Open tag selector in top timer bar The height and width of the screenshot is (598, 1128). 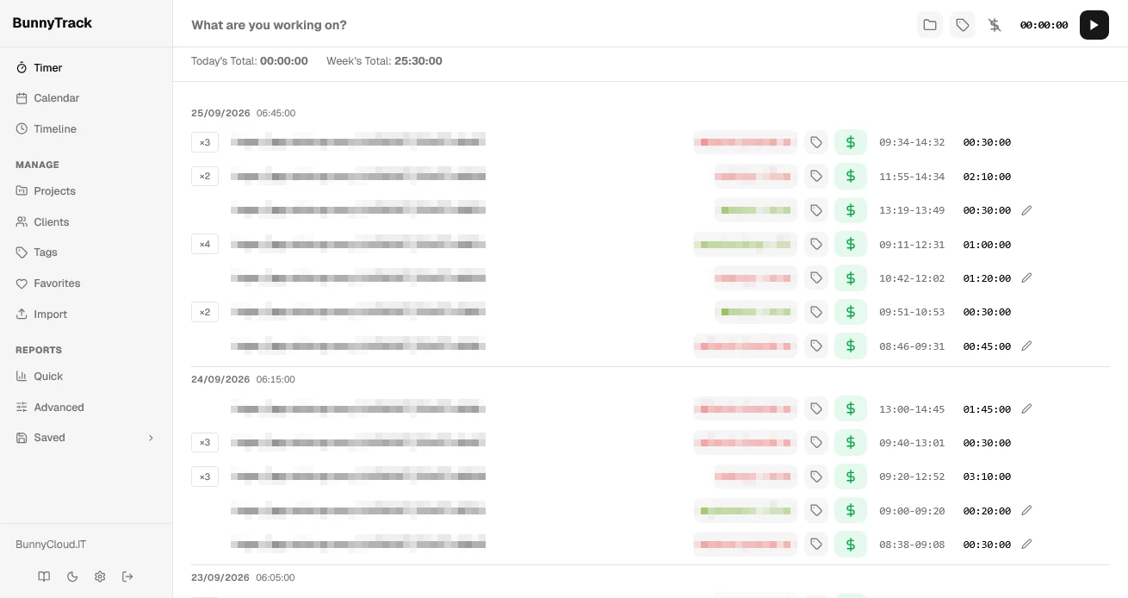coord(963,25)
